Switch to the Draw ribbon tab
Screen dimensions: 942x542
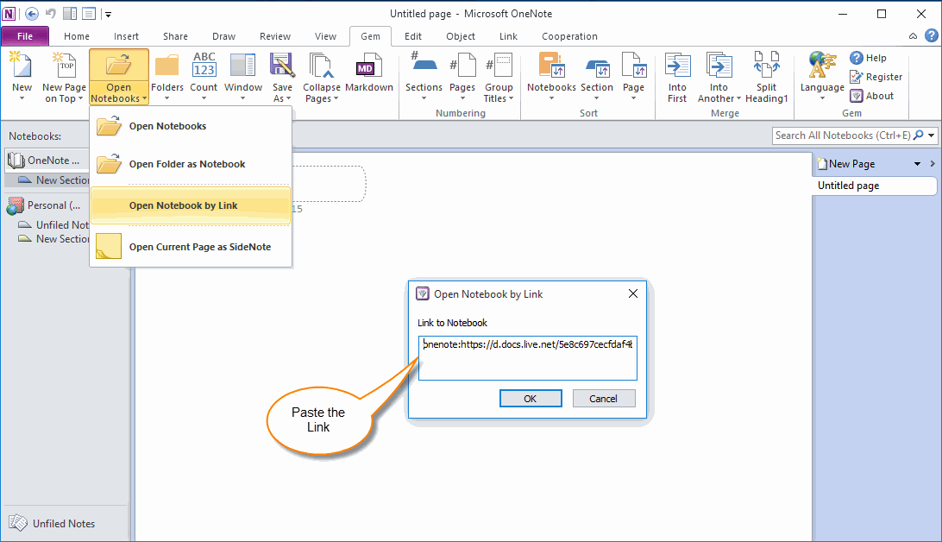point(223,36)
